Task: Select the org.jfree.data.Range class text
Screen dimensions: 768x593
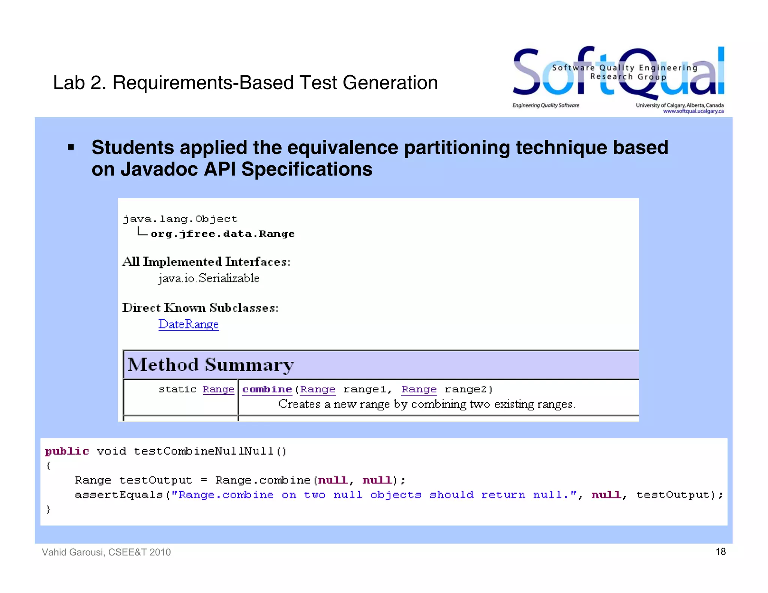Action: click(x=223, y=234)
